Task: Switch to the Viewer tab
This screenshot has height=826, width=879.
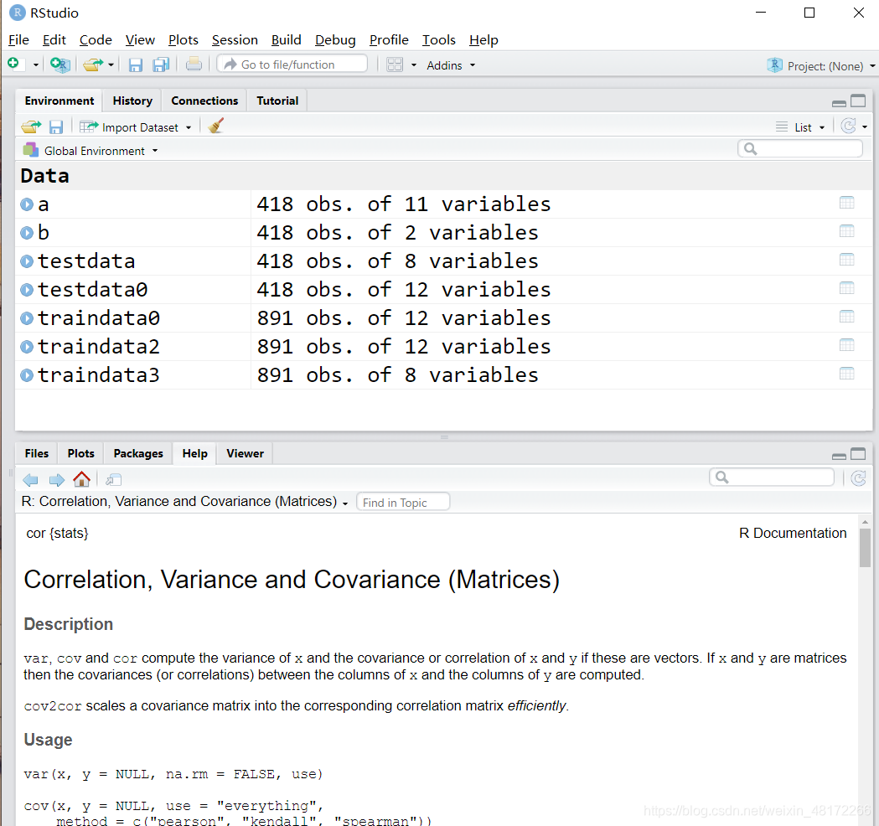Action: pos(245,453)
